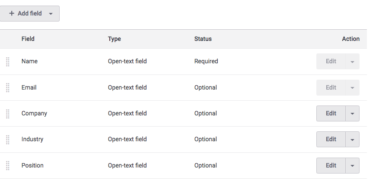Open the Name row action dropdown arrow
Image resolution: width=379 pixels, height=180 pixels.
tap(352, 62)
